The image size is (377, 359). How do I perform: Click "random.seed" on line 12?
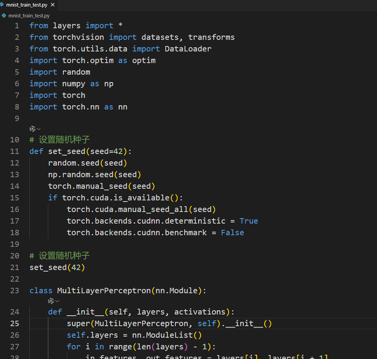(x=74, y=163)
